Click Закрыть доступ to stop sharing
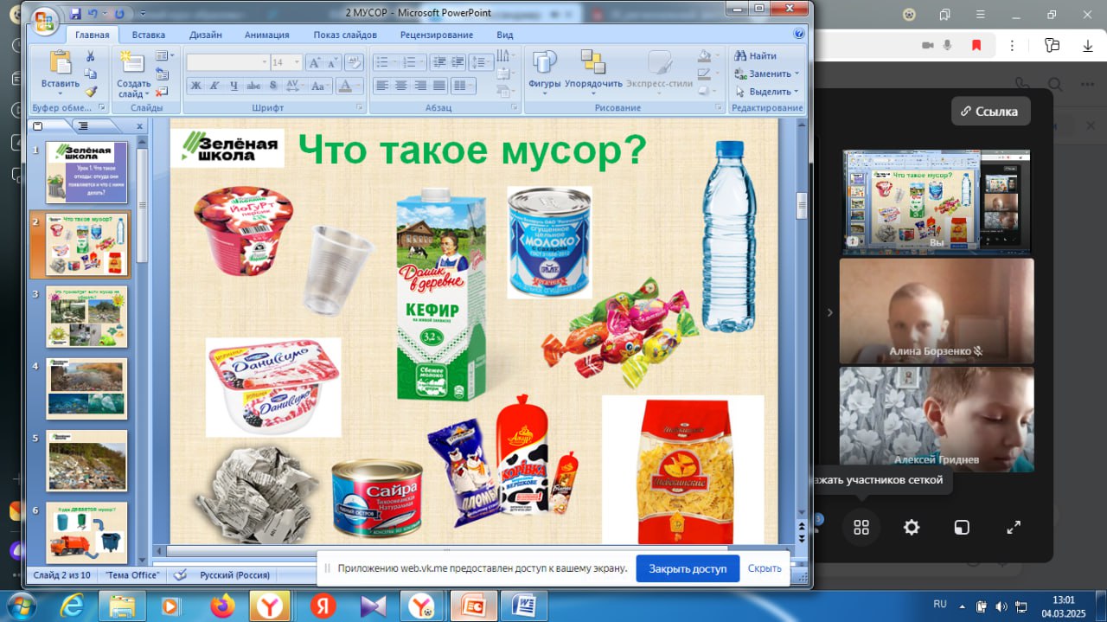Screen dimensions: 1107x622 coord(688,568)
